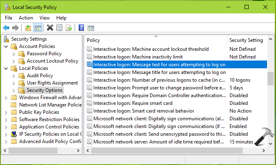
Task: Click the Delete X toolbar icon
Action: coord(50,28)
